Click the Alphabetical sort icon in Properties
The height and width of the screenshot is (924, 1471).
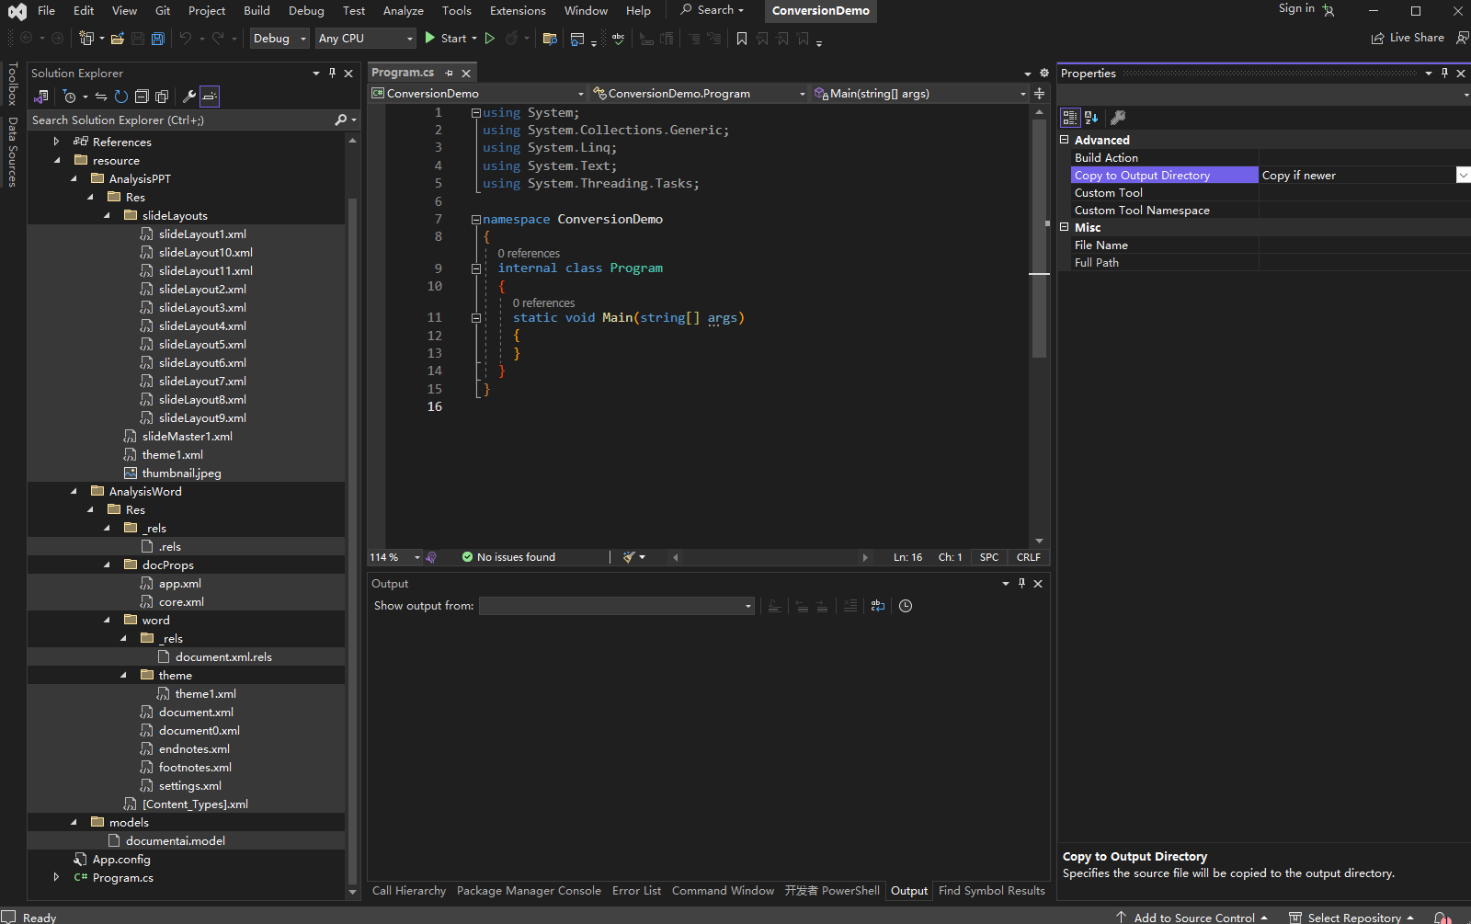point(1091,118)
